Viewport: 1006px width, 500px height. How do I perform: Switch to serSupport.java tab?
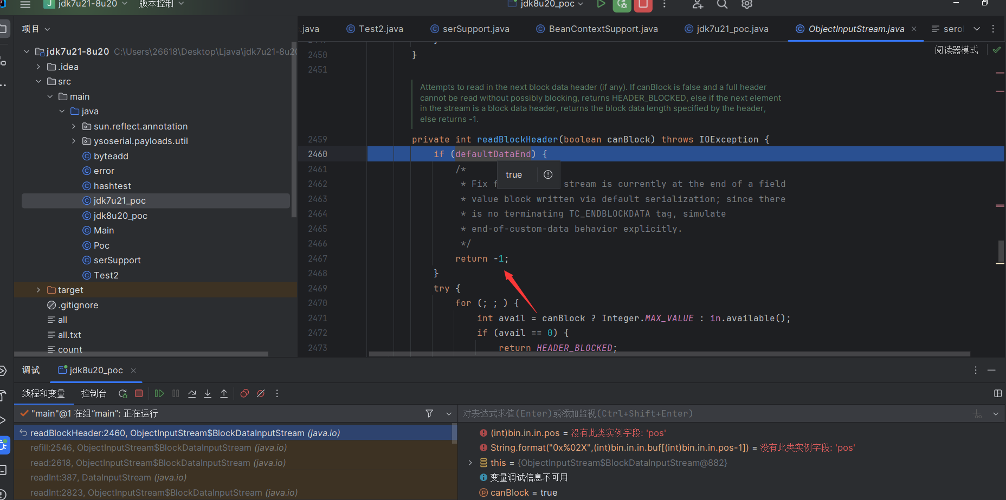click(470, 29)
